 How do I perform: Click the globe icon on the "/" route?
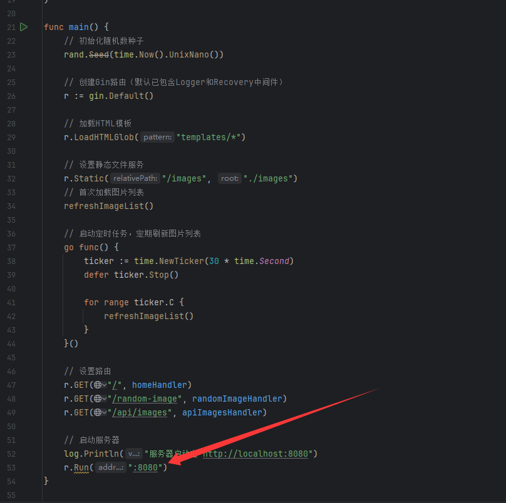pyautogui.click(x=97, y=385)
